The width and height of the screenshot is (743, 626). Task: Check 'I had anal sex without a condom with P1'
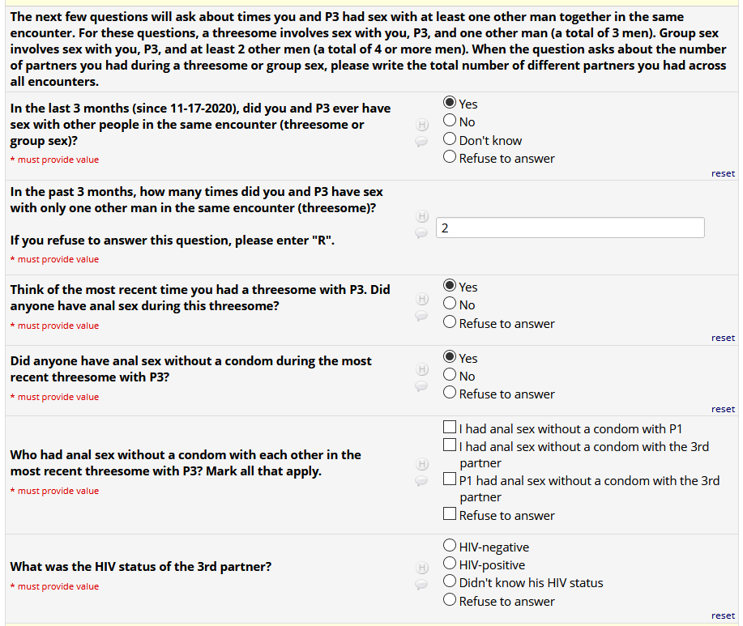click(450, 427)
